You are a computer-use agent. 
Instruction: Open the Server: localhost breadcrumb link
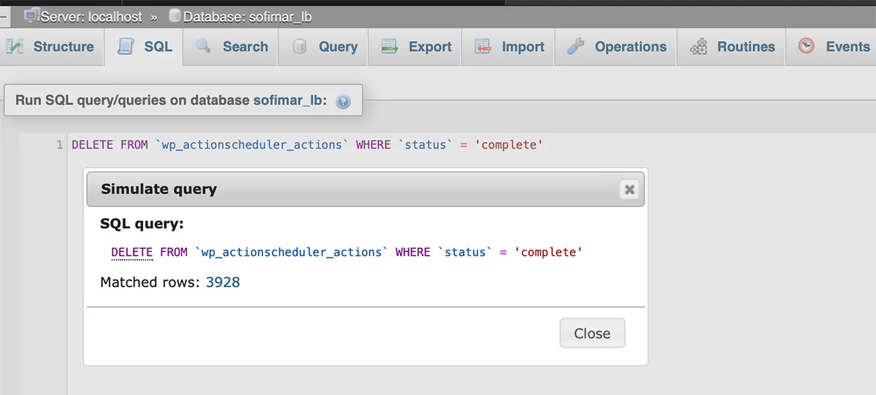92,16
